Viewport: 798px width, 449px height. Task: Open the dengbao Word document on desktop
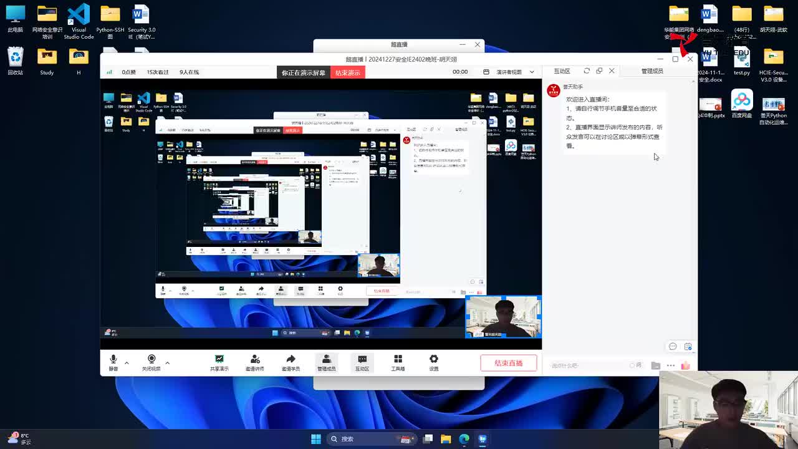[x=710, y=19]
